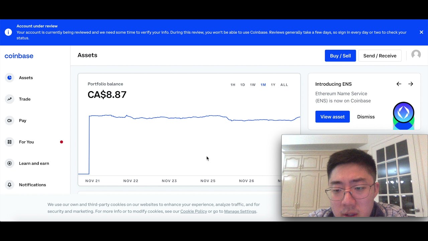Click the Pay sidebar icon

click(x=9, y=120)
